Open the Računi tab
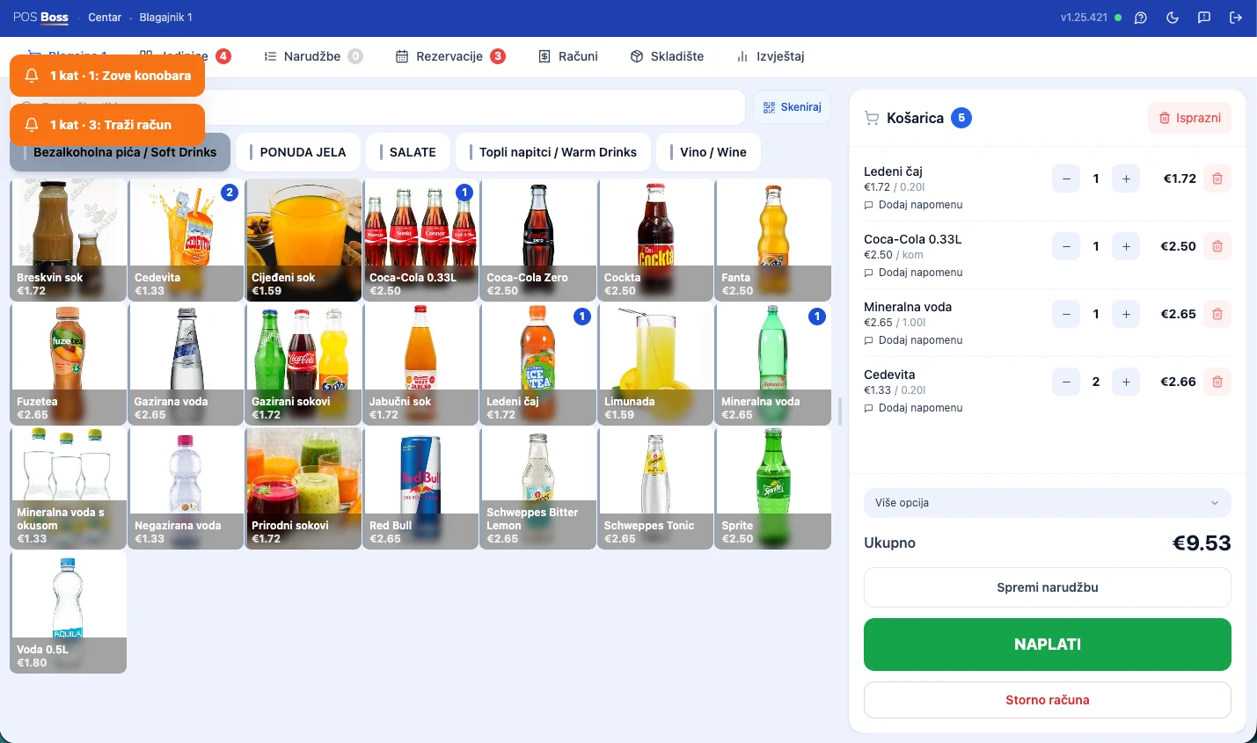This screenshot has height=743, width=1257. point(568,56)
